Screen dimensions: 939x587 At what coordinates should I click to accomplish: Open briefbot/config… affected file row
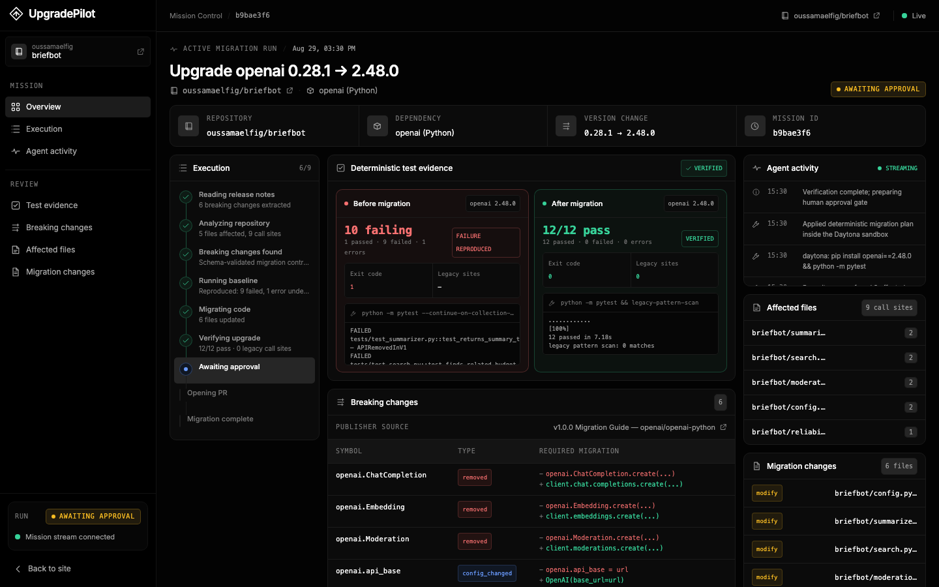click(835, 408)
